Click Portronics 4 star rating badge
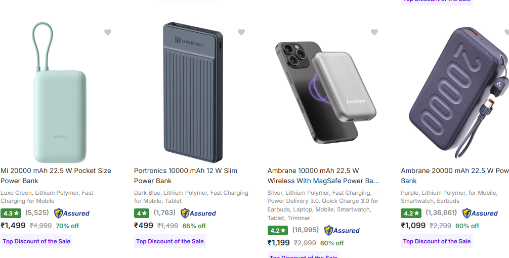Screen dimensions: 509x258 tap(141, 213)
